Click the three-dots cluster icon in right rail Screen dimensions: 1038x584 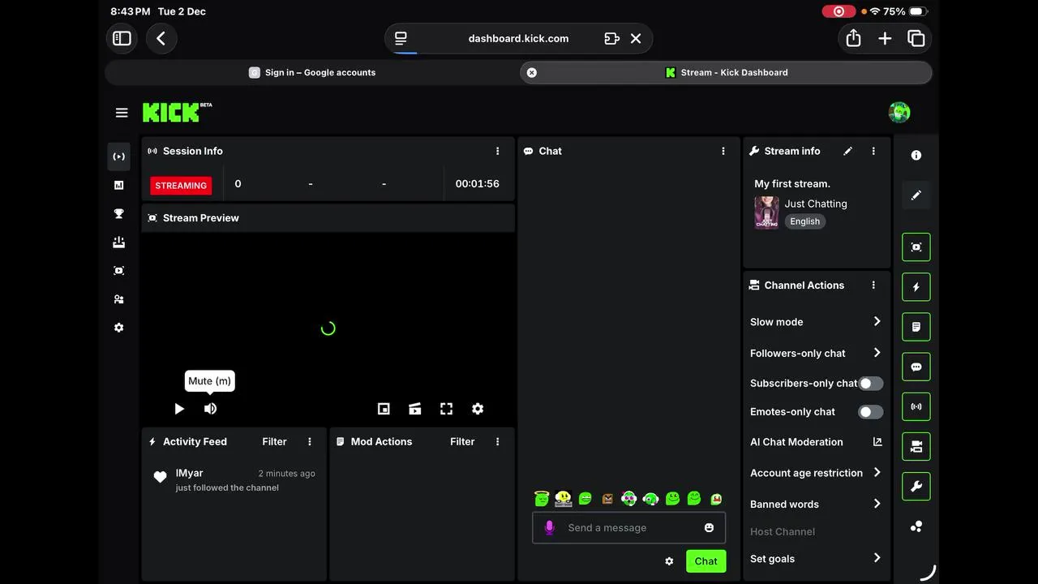[x=916, y=526]
